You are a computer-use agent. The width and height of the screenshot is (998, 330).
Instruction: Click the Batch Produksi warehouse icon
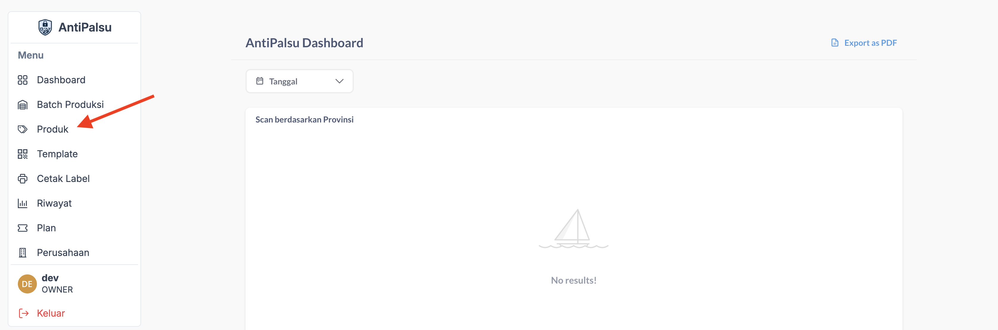click(23, 105)
